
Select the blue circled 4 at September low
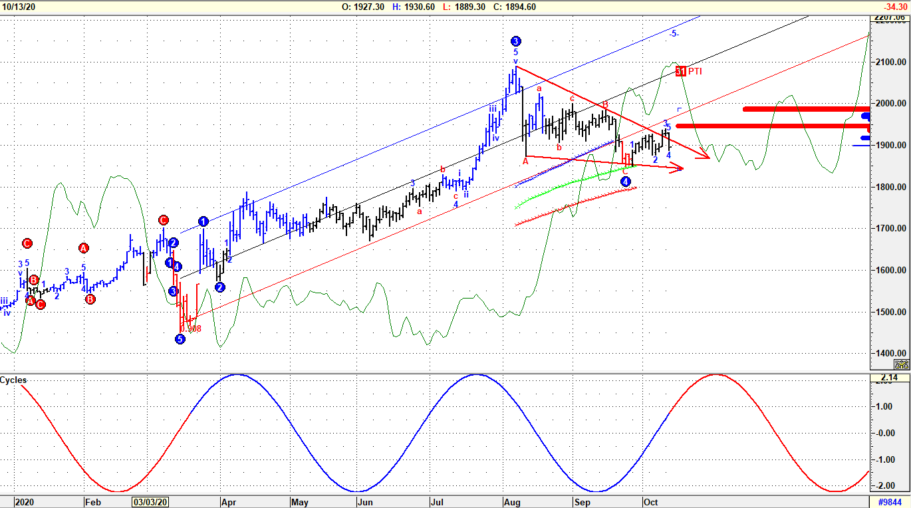(x=625, y=181)
